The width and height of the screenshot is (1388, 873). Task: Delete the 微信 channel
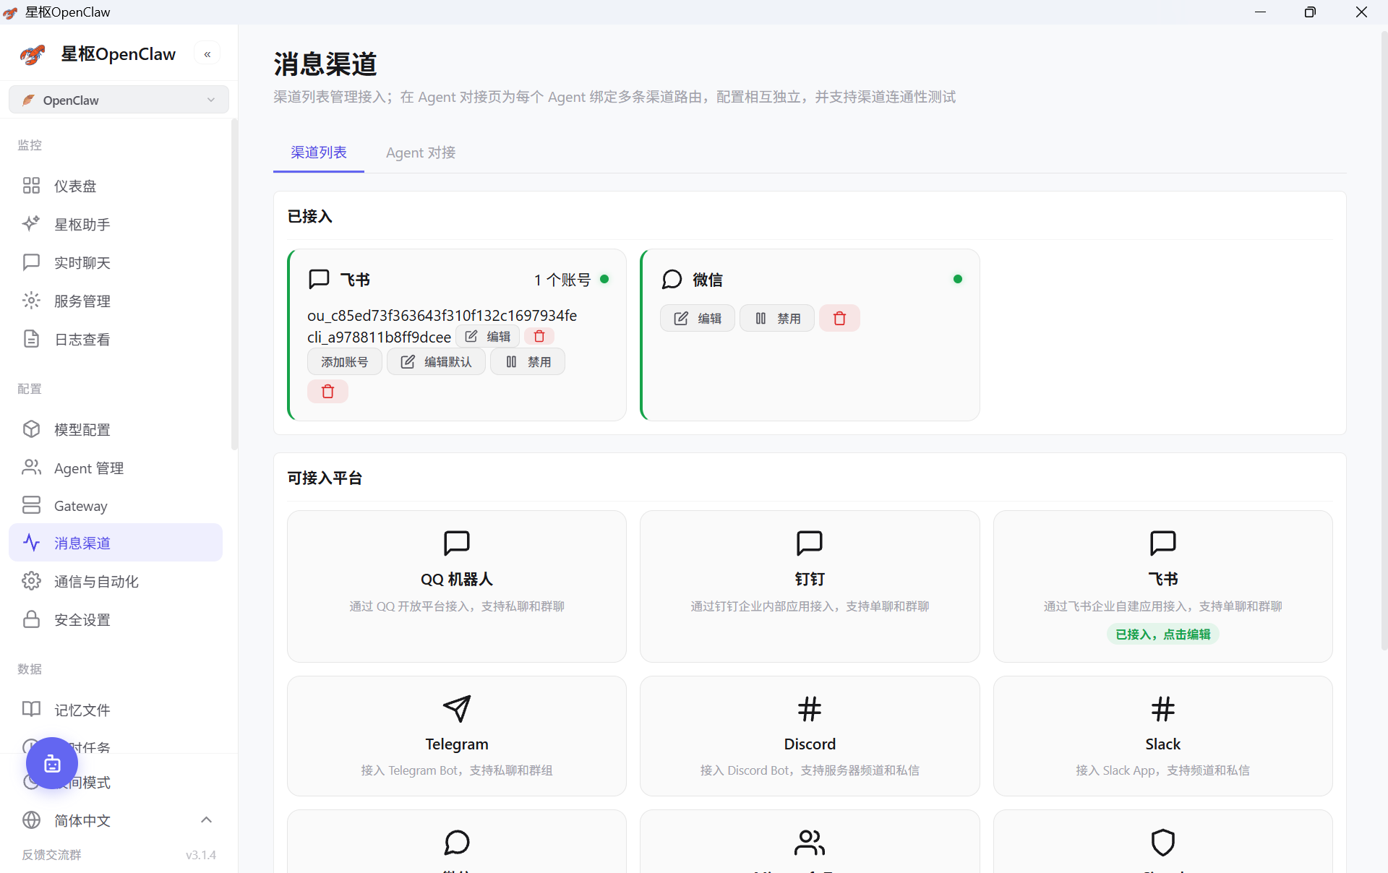coord(839,319)
